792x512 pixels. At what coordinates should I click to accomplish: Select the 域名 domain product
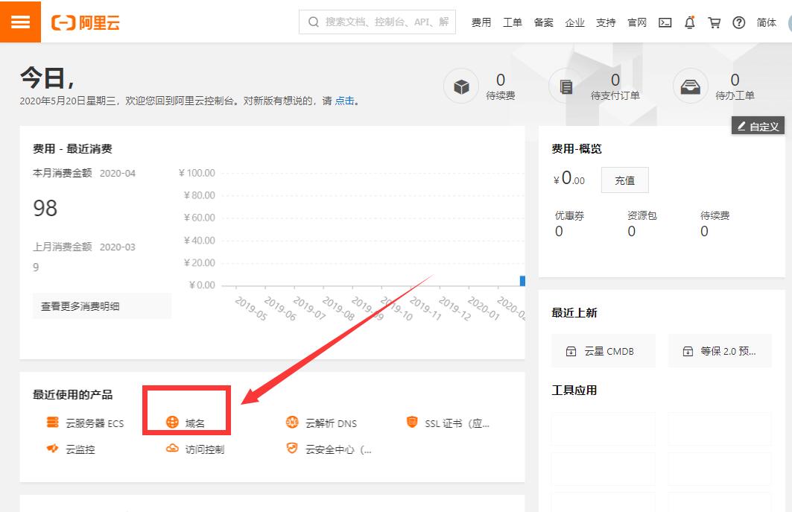tap(196, 422)
